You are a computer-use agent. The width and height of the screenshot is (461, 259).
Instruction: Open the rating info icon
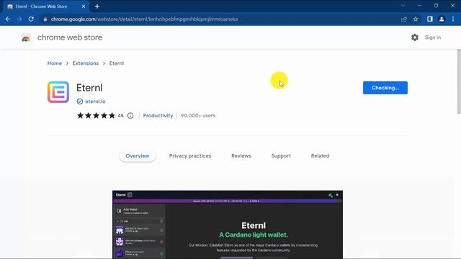[130, 116]
